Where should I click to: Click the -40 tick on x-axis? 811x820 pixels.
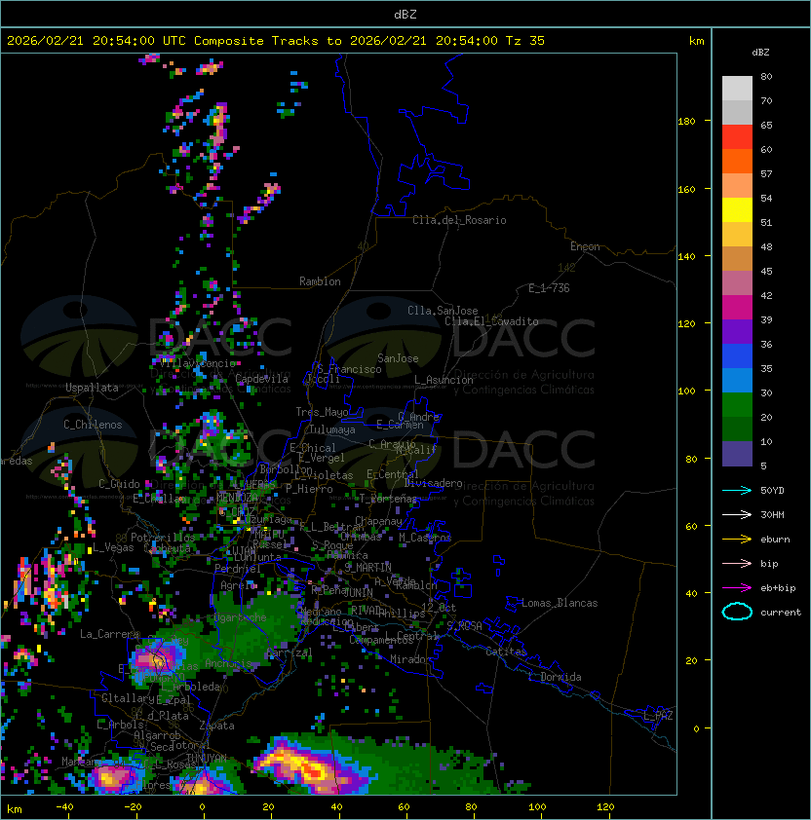[x=65, y=807]
